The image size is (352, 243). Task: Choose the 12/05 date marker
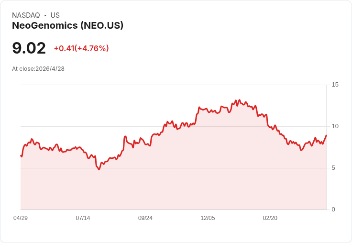point(208,218)
